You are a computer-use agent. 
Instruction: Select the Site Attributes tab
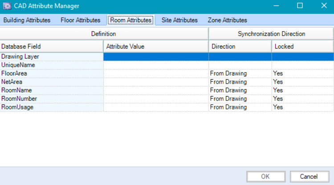(x=179, y=20)
